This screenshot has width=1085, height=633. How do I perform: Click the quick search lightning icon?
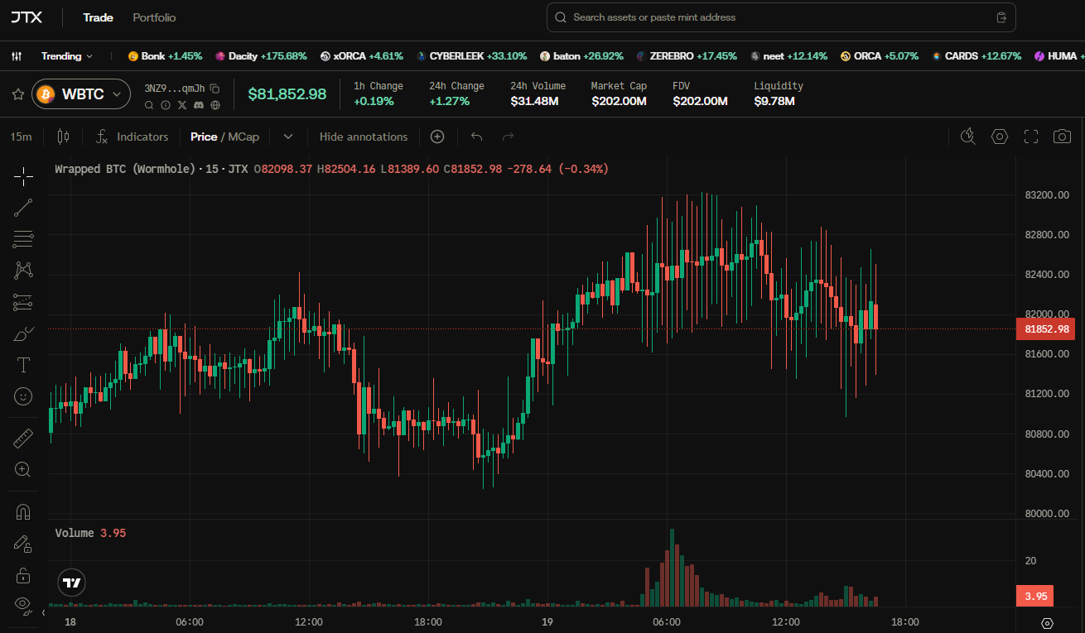967,137
